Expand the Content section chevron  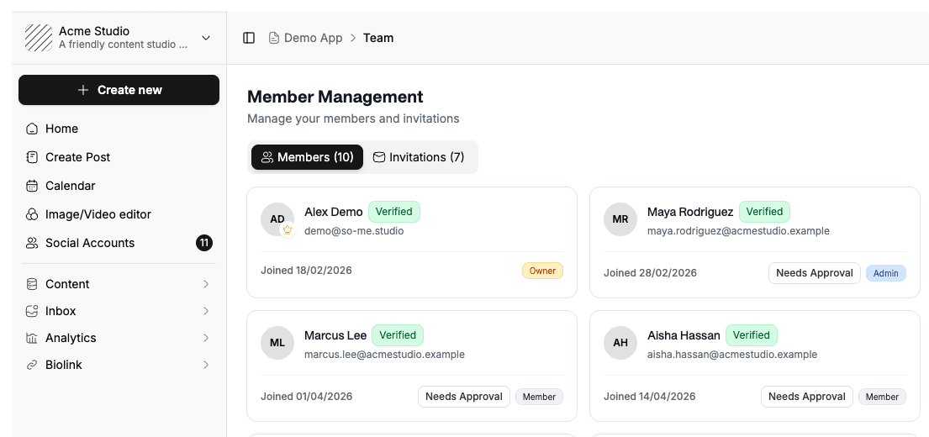[x=206, y=284]
